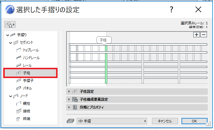The image size is (214, 130).
Task: Click the レール icon in tree
Action: [19, 65]
